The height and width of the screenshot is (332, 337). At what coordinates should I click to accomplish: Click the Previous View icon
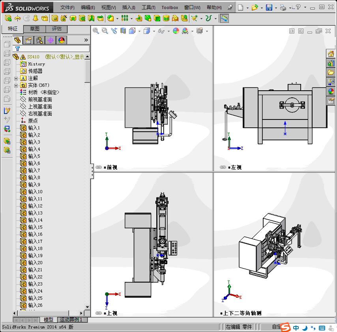point(114,31)
